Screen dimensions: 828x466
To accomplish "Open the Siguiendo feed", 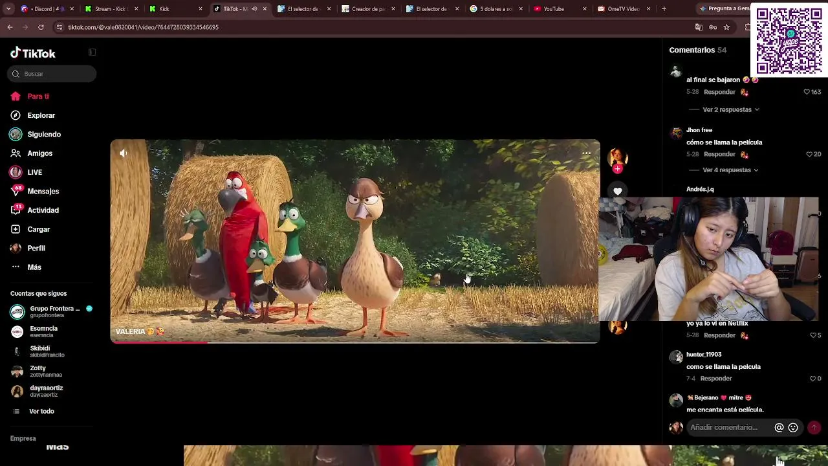I will click(x=44, y=135).
